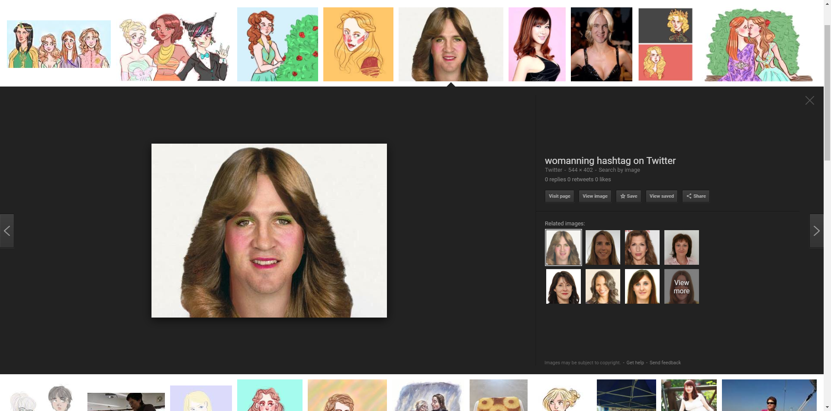Click the Get help link

coord(635,363)
